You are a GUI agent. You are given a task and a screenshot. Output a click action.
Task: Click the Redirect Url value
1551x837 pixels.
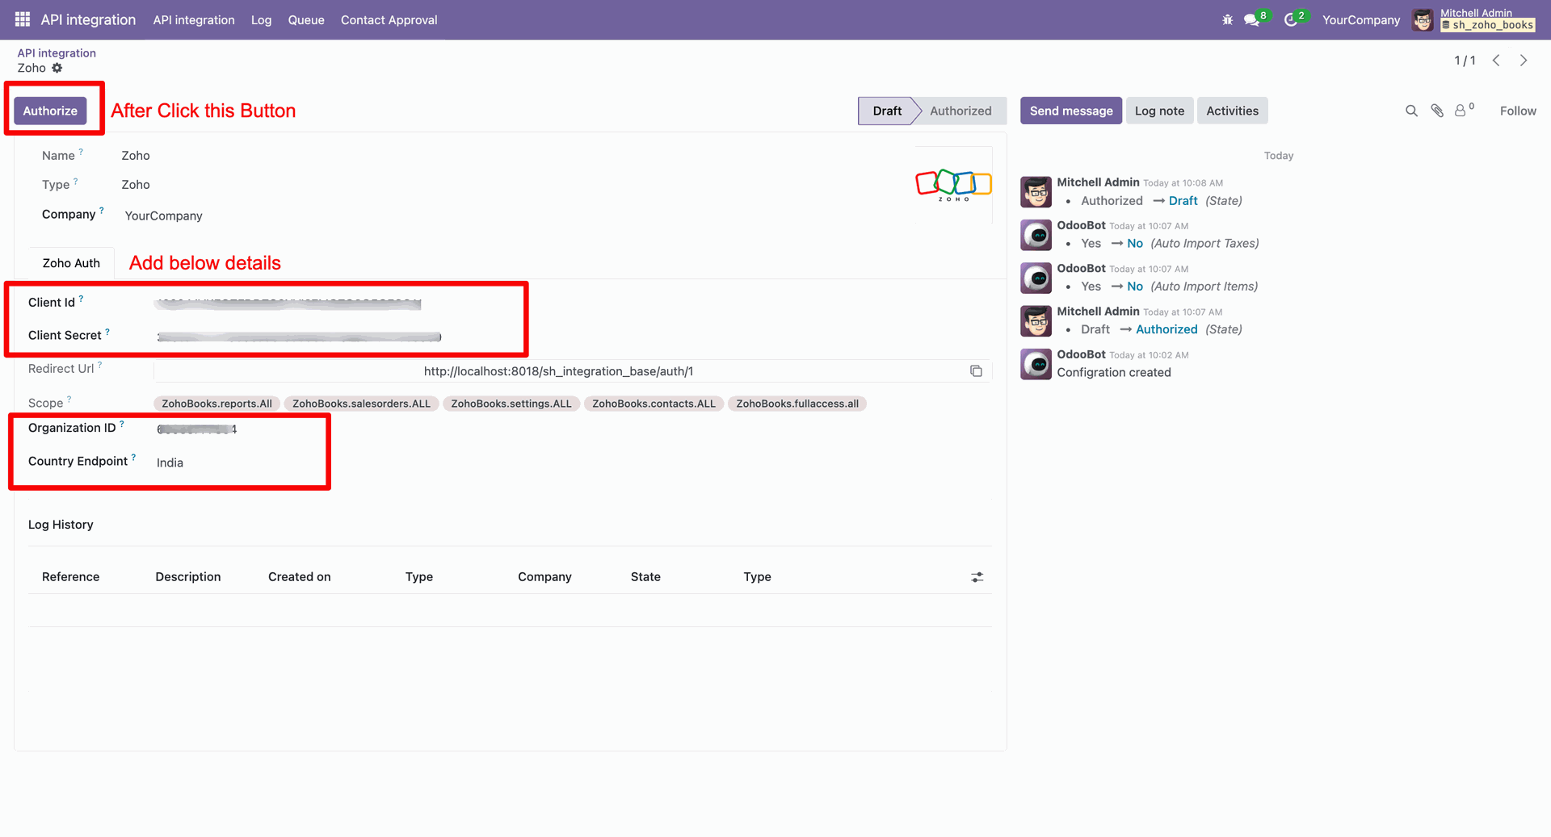pos(558,371)
